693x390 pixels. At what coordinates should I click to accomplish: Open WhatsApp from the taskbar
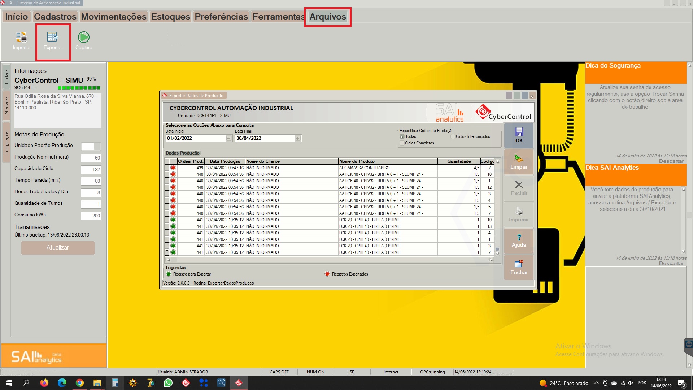(x=168, y=383)
